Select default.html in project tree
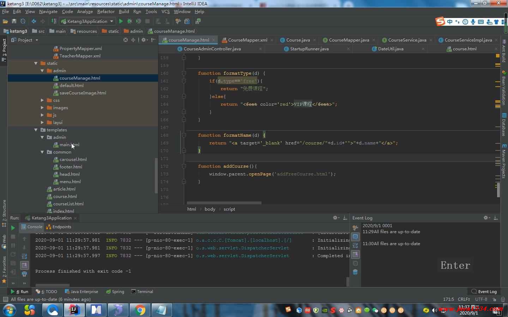 coord(72,86)
